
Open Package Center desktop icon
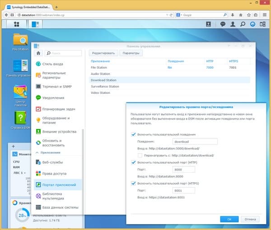pyautogui.click(x=20, y=96)
